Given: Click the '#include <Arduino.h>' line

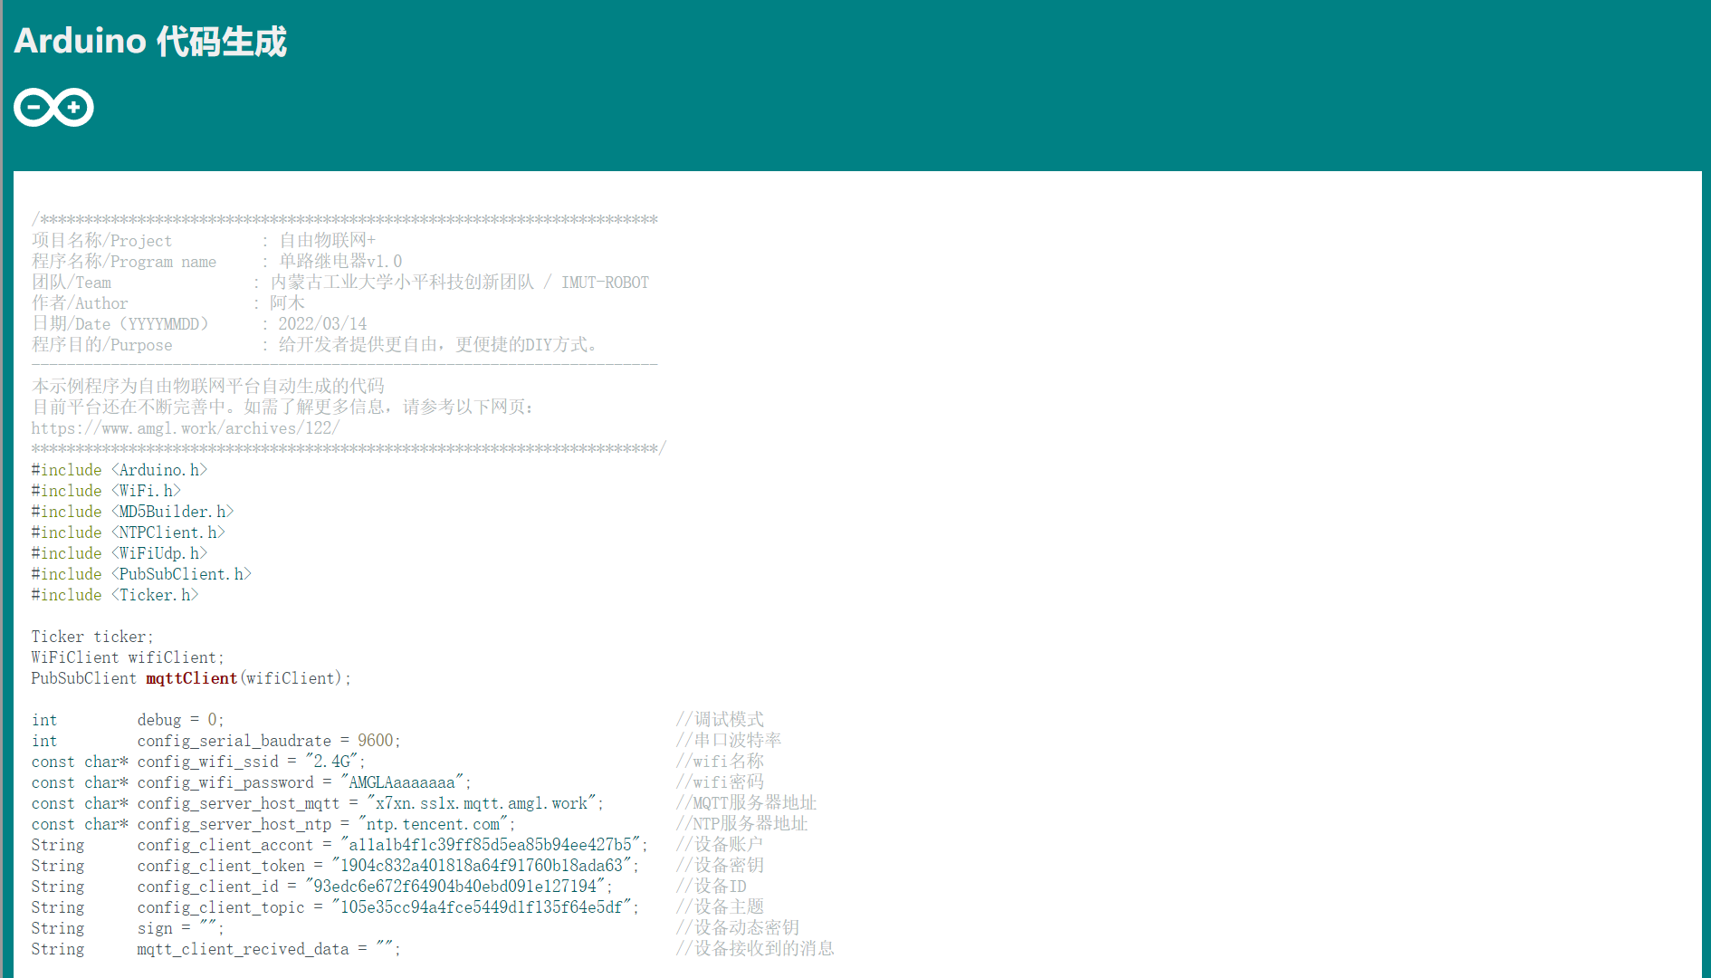Looking at the screenshot, I should (x=119, y=470).
